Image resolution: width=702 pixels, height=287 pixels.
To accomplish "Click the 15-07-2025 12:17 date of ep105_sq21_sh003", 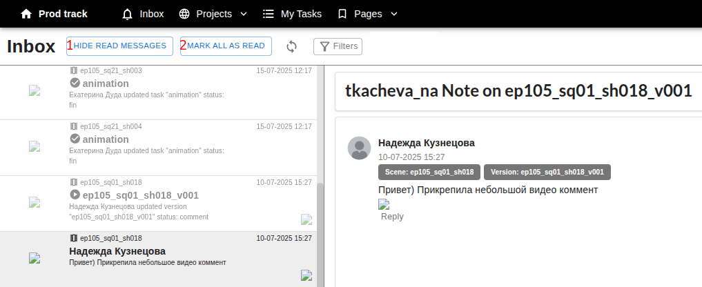I will (x=284, y=70).
